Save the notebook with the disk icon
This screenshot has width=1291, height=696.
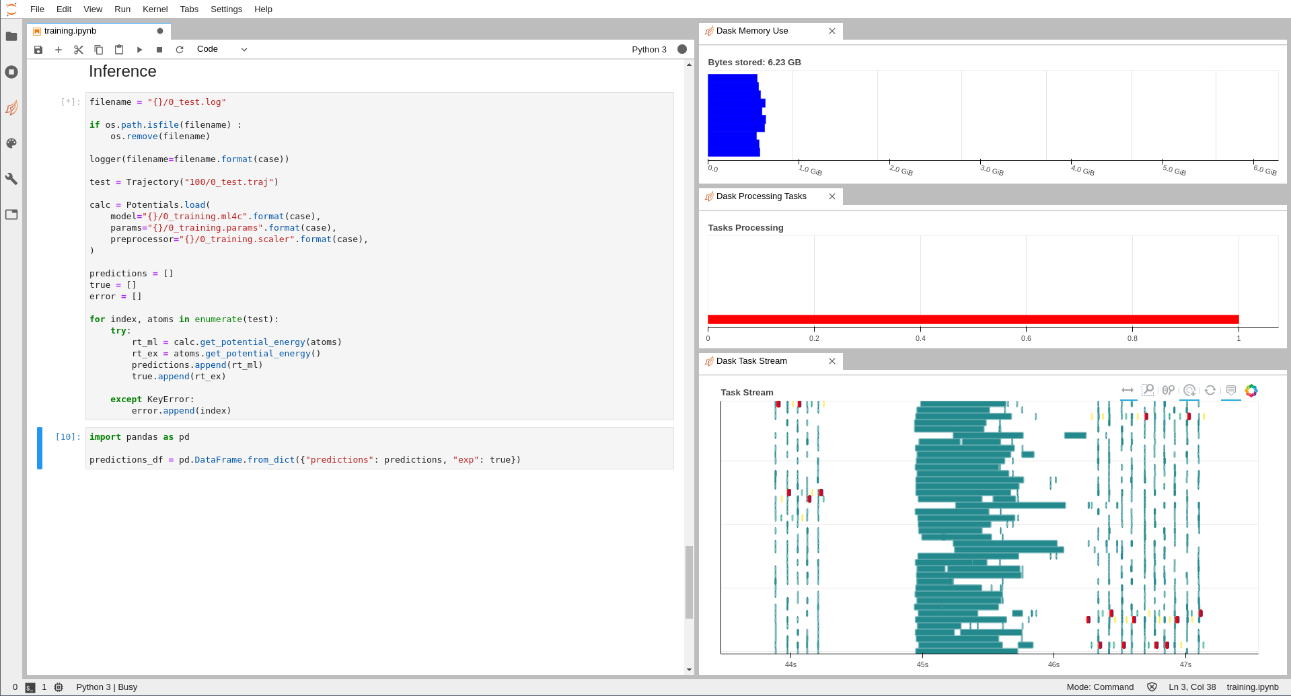click(x=38, y=50)
